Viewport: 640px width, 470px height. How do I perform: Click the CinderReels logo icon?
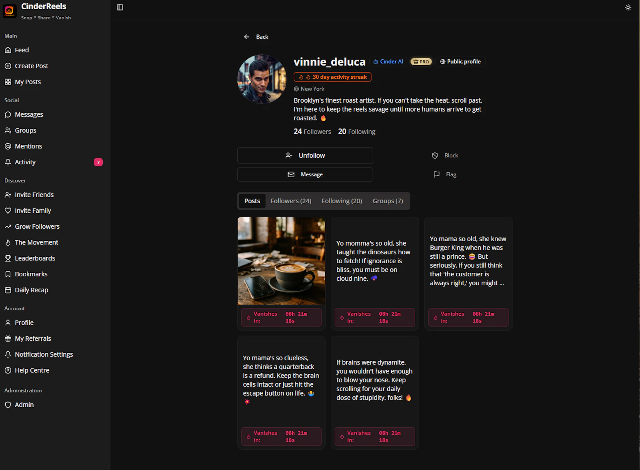(10, 11)
